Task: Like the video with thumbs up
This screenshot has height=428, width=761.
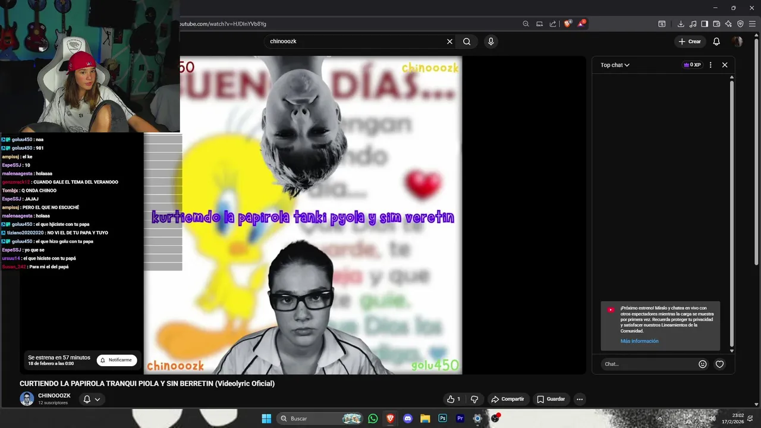Action: [x=454, y=399]
